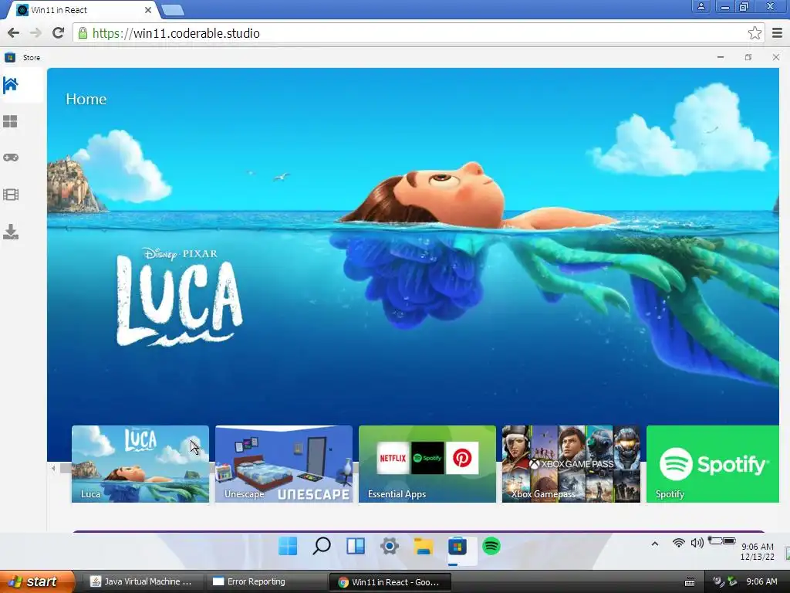This screenshot has height=593, width=790.
Task: Click the Microsoft Store icon on Win11 taskbar
Action: point(457,546)
